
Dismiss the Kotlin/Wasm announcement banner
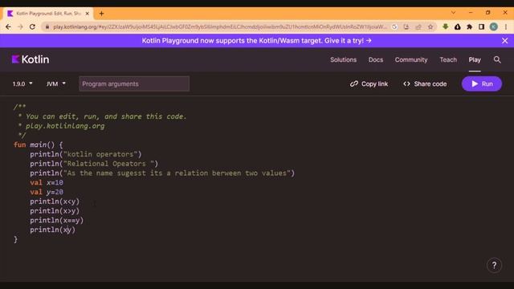(505, 41)
